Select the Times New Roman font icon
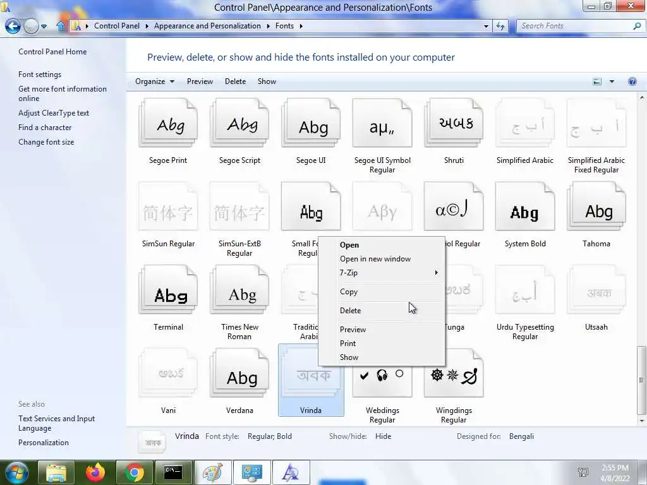The width and height of the screenshot is (647, 485). tap(239, 289)
